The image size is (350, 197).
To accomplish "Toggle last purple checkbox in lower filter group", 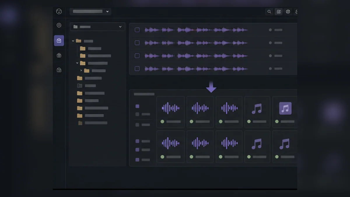I will (137, 160).
